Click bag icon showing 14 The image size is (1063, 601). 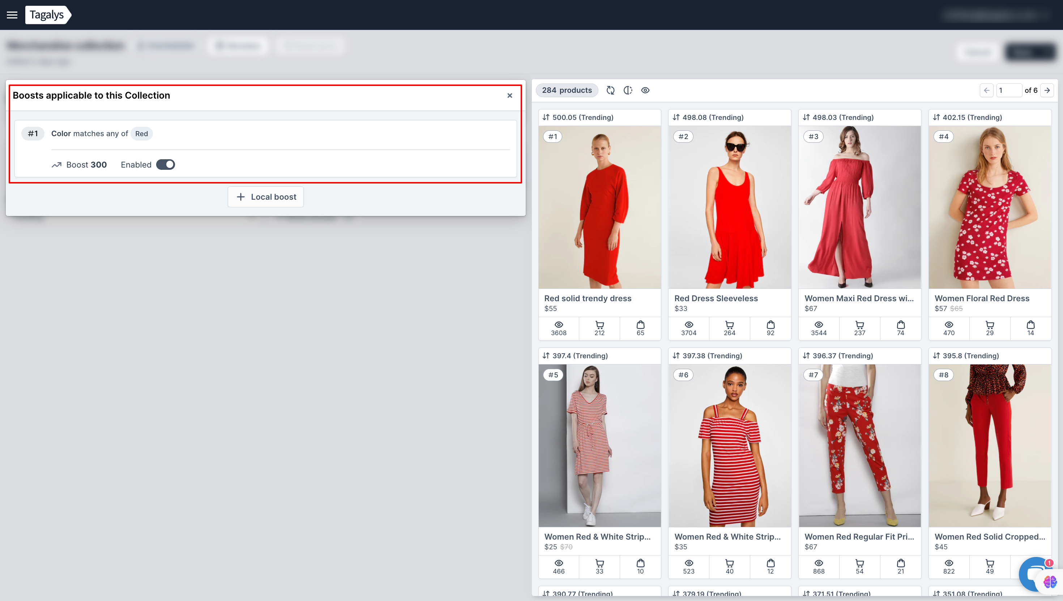point(1031,325)
